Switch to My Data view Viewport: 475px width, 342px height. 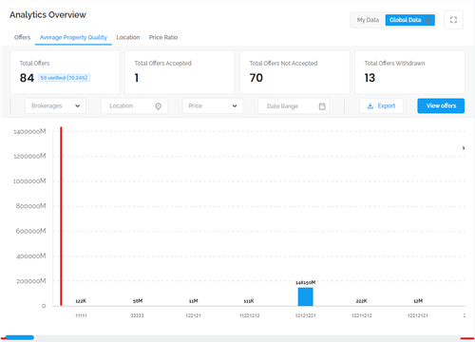tap(368, 20)
